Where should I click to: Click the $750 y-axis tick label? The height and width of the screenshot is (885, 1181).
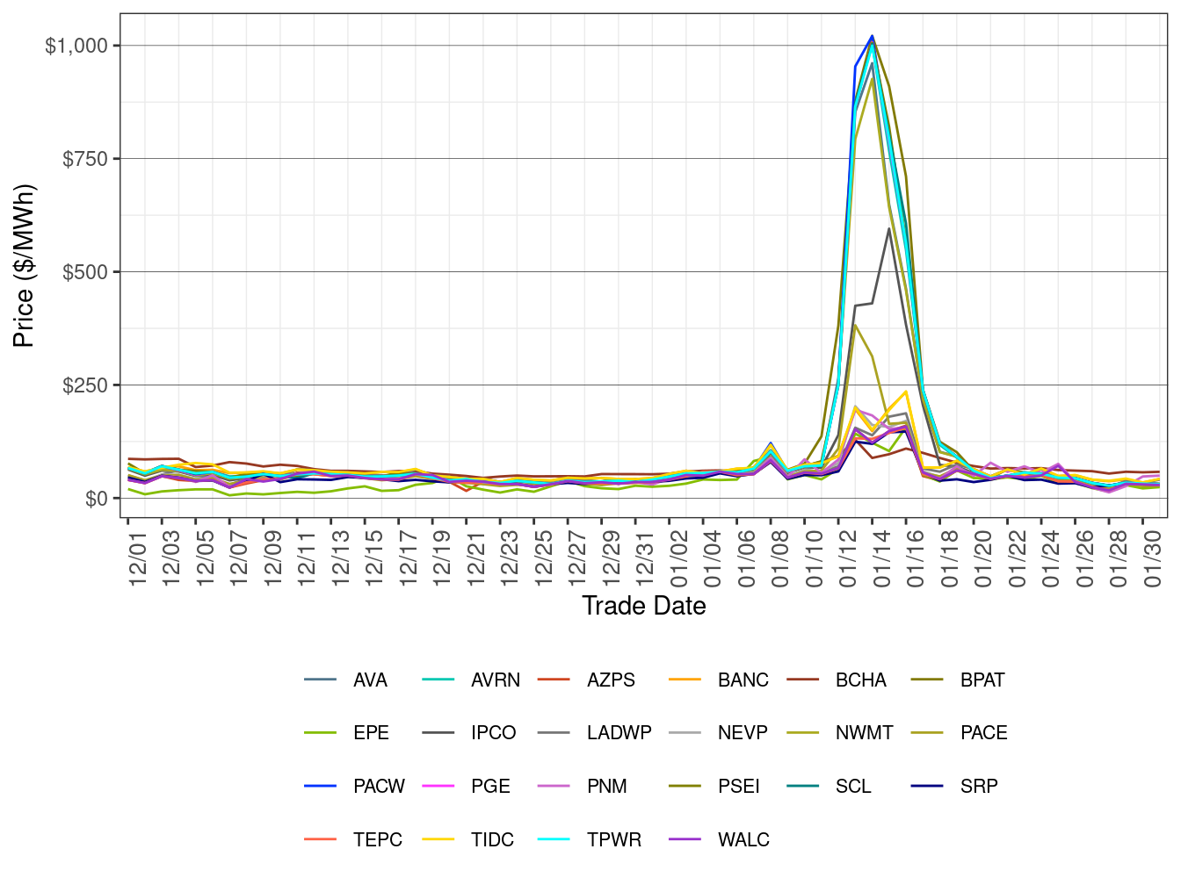coord(85,159)
